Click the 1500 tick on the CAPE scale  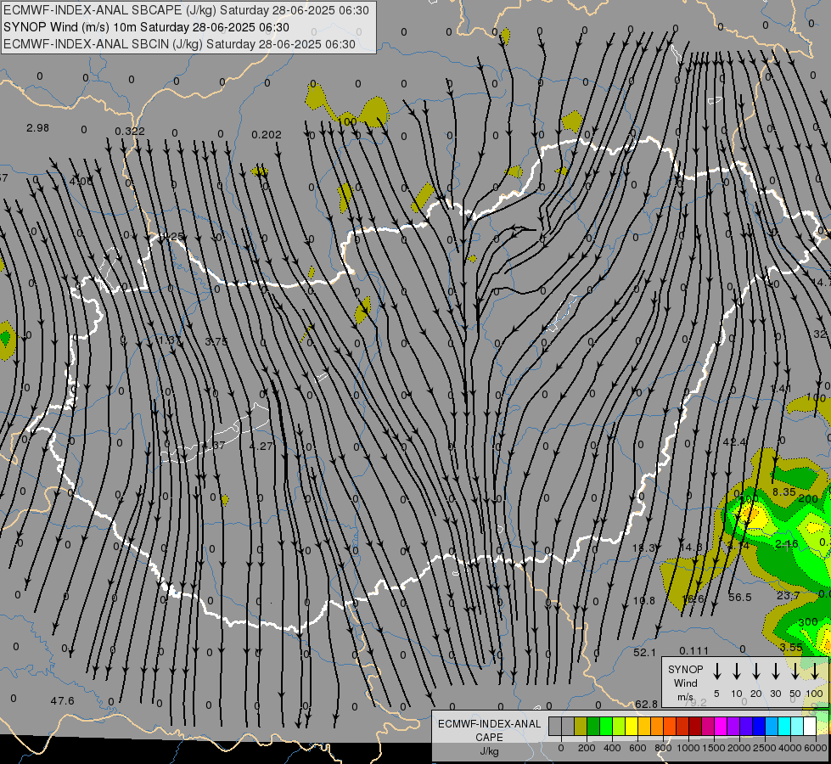713,748
